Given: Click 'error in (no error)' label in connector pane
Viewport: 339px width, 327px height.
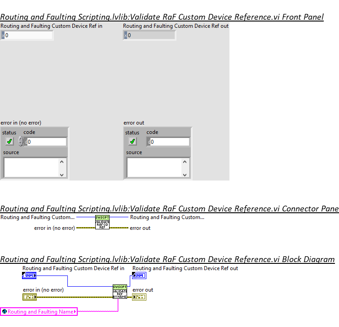Looking at the screenshot, I should click(x=54, y=228).
